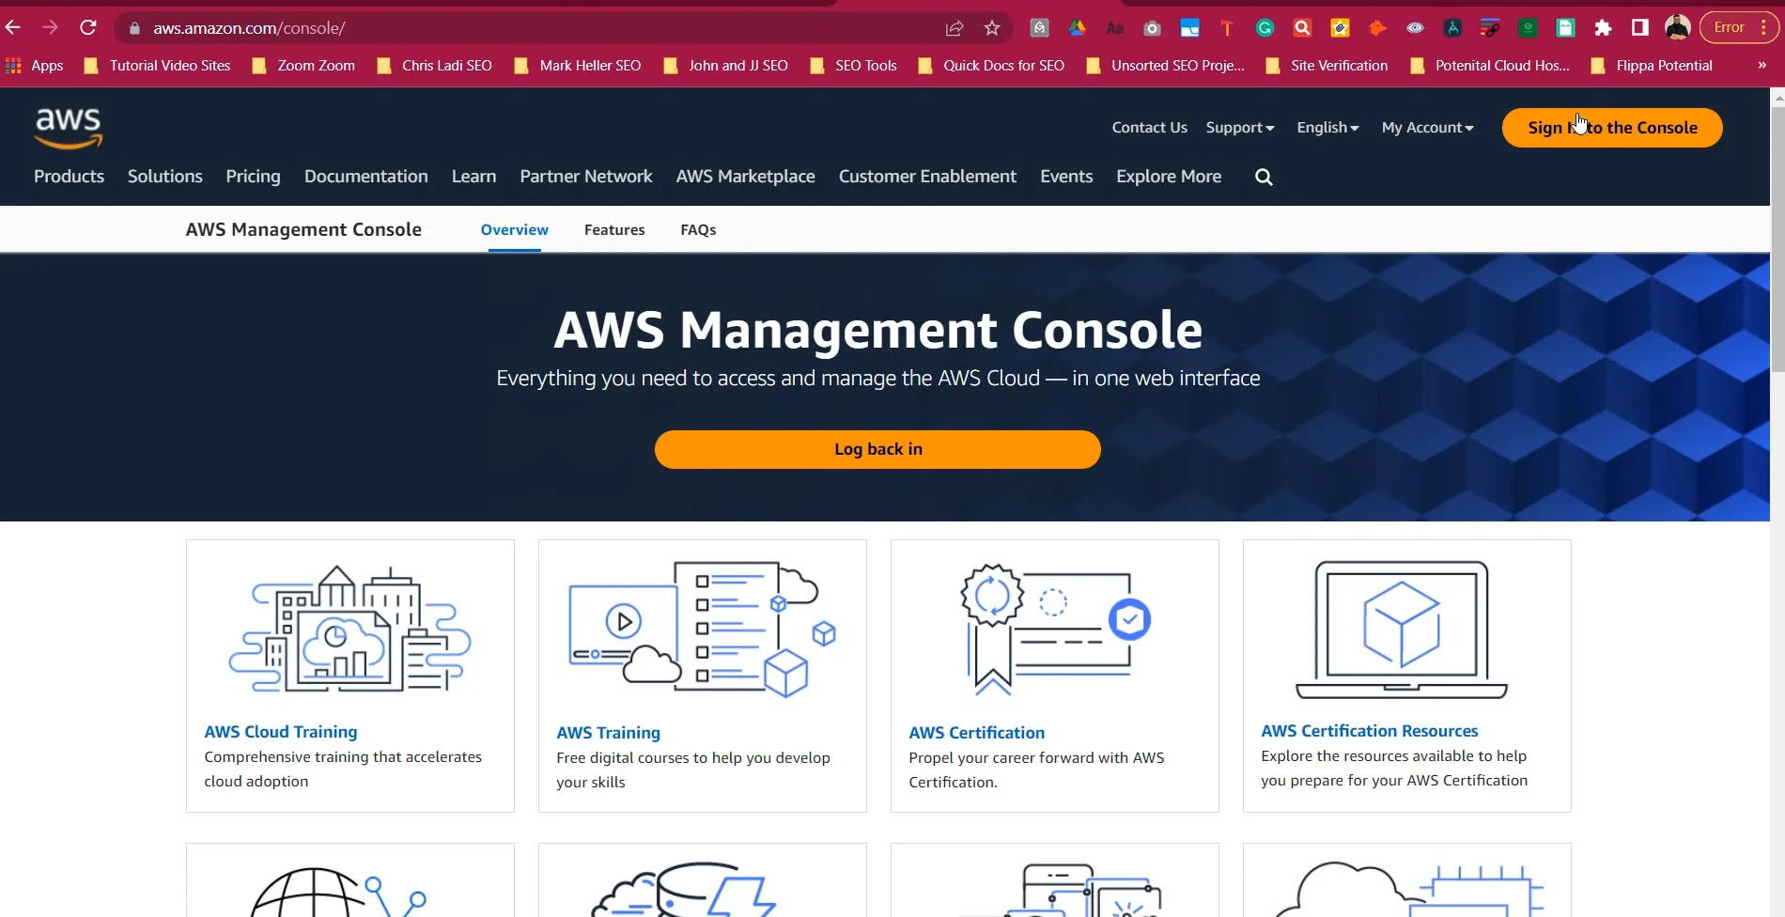Expand the My Account dropdown
The width and height of the screenshot is (1785, 917).
tap(1427, 128)
